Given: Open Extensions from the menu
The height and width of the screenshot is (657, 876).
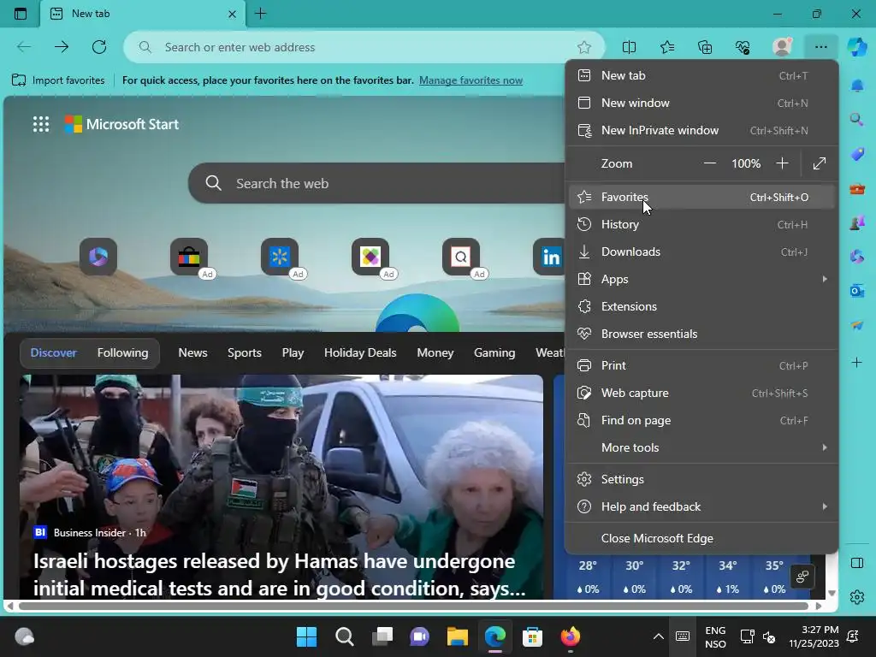Looking at the screenshot, I should [x=701, y=307].
